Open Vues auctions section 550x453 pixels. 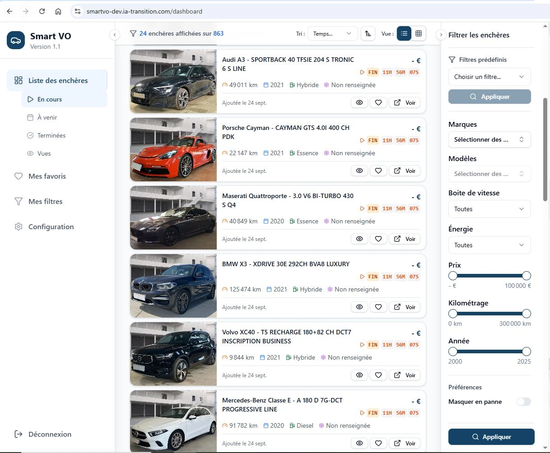(x=64, y=153)
